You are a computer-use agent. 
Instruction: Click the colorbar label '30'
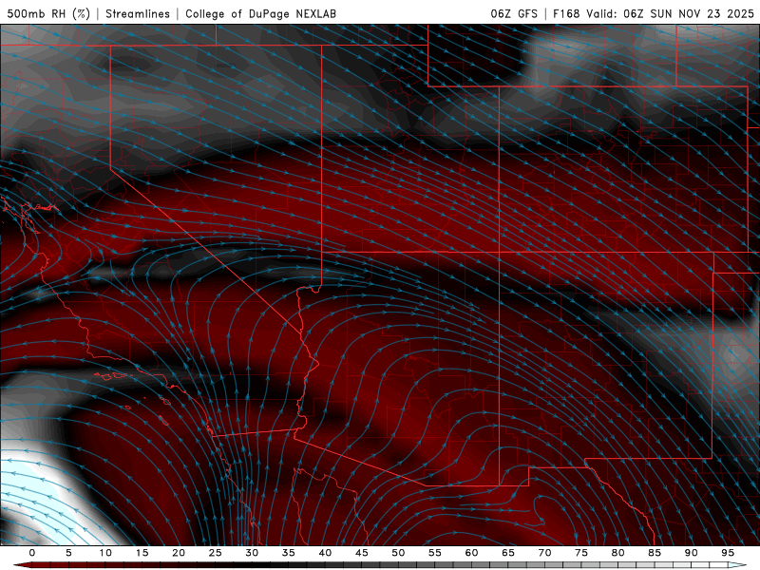[252, 553]
